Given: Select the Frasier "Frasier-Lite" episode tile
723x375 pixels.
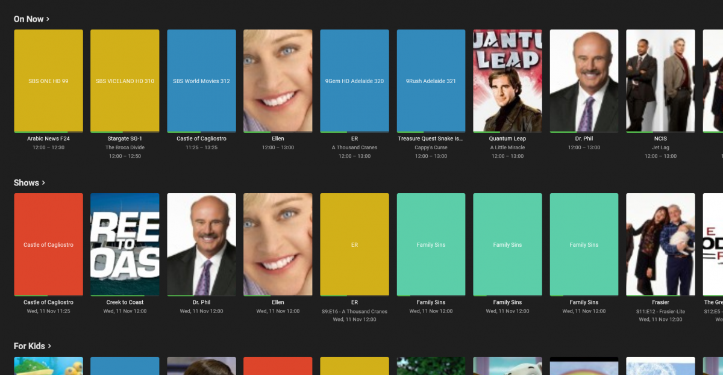Looking at the screenshot, I should coord(660,244).
